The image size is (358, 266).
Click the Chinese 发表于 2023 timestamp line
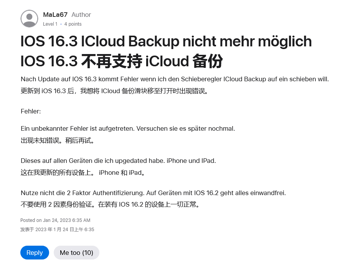click(x=57, y=229)
